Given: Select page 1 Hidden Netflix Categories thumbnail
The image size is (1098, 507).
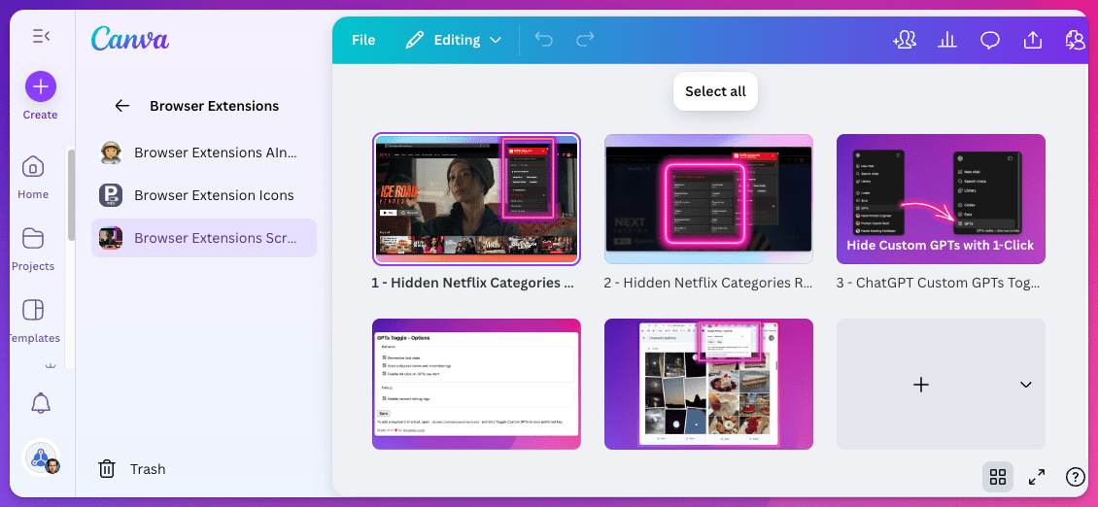Looking at the screenshot, I should pos(476,199).
